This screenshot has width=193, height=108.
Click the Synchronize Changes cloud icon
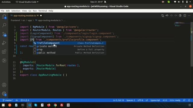tap(17, 100)
